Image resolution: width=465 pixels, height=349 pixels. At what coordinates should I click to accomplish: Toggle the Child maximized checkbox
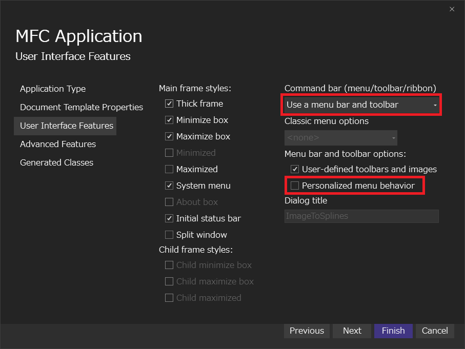tap(169, 298)
